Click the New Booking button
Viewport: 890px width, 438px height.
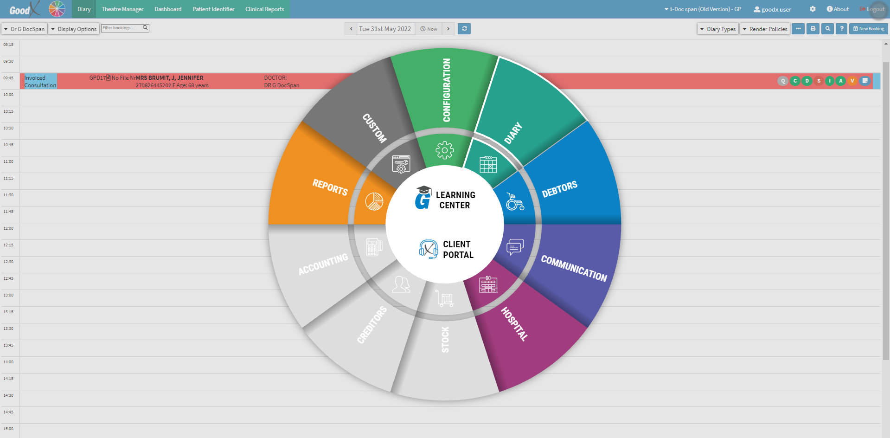(869, 29)
